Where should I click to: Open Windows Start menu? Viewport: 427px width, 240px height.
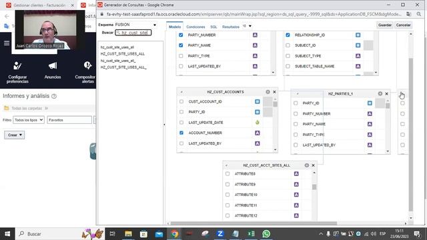[7, 234]
